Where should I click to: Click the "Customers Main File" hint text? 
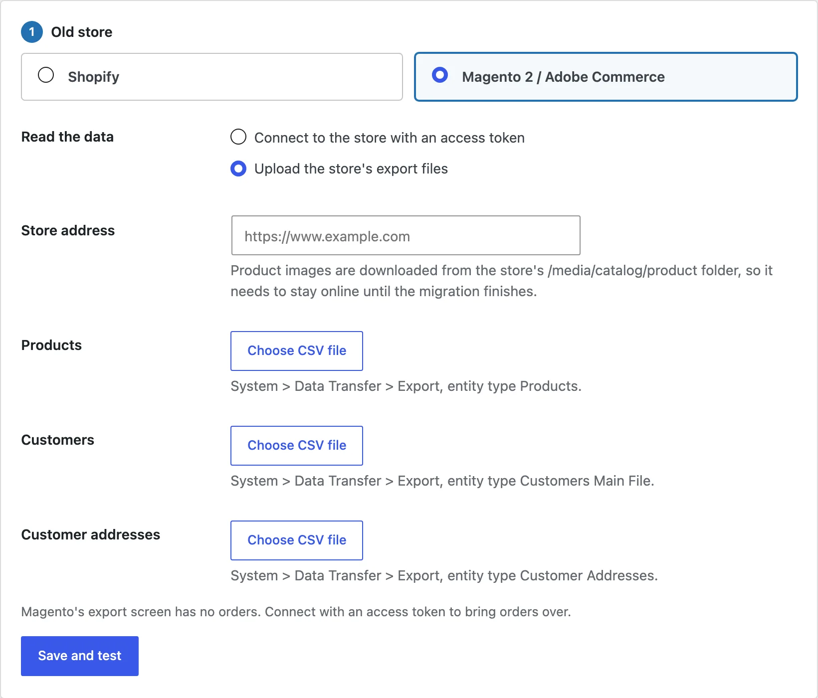click(x=442, y=481)
